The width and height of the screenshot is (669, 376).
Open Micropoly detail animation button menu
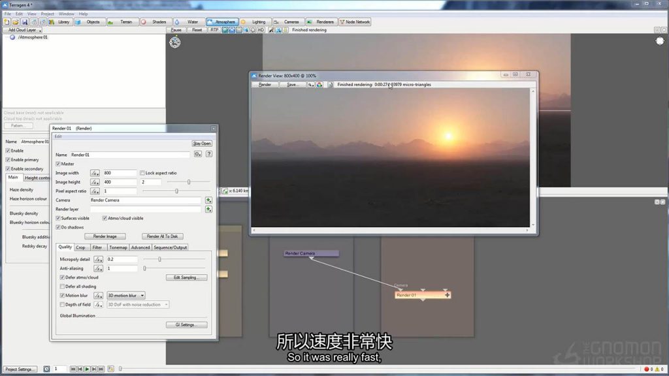pyautogui.click(x=98, y=259)
